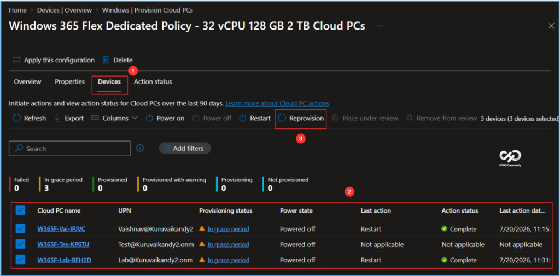Screen dimensions: 560x276
Task: Click the warning icon in W365F-Tes-KP6TU row
Action: [202, 244]
